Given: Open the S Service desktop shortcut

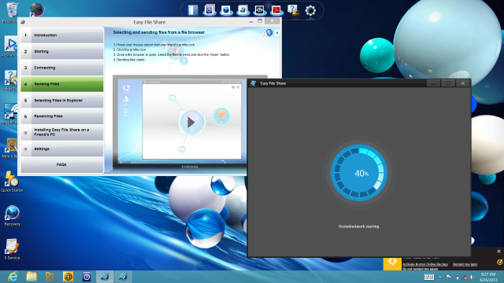Looking at the screenshot, I should 12,249.
